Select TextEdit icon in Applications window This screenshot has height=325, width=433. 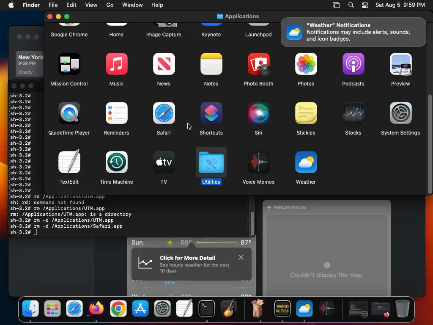(69, 162)
